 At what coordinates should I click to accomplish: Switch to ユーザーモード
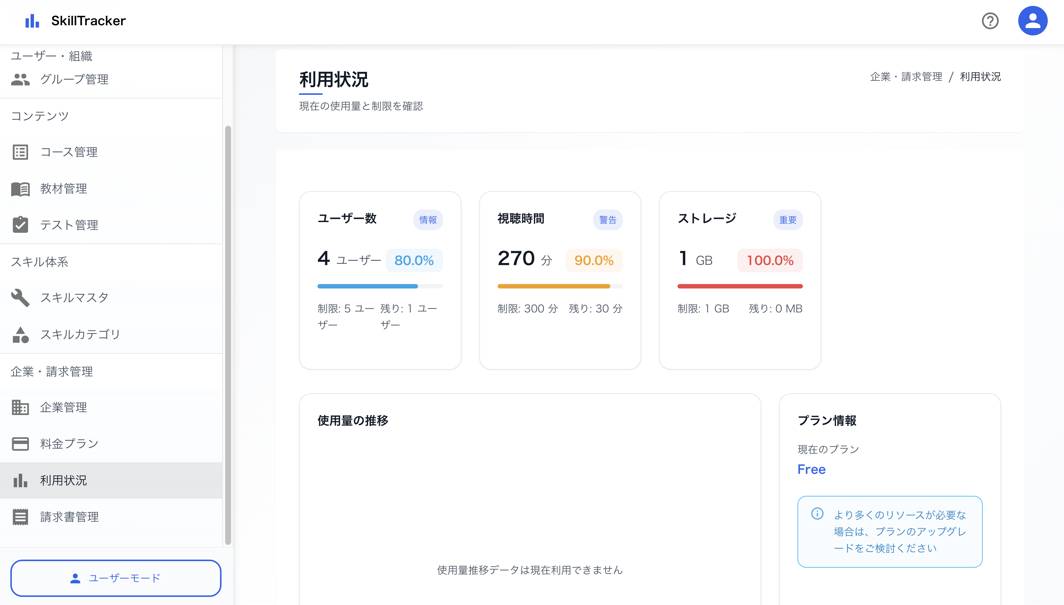(x=116, y=578)
